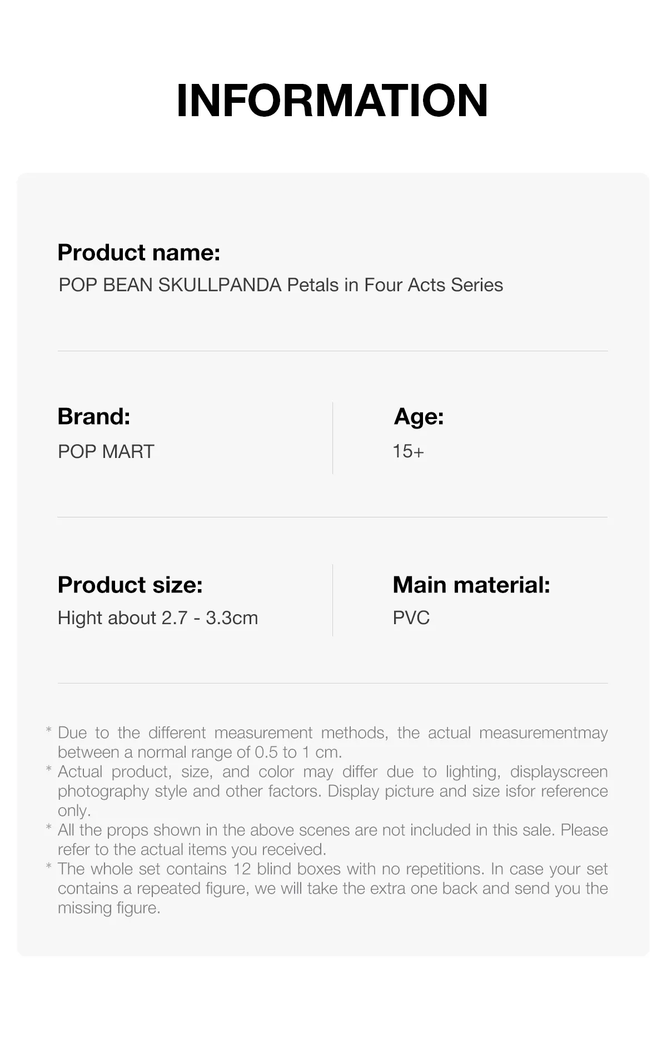Click the 15+ age value
This screenshot has height=1046, width=667.
pyautogui.click(x=409, y=451)
